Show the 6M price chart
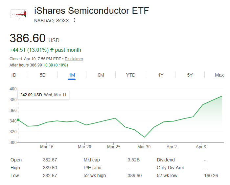 tap(101, 75)
